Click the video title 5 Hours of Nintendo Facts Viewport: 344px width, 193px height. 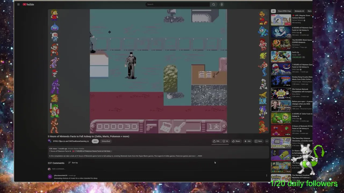coord(88,136)
